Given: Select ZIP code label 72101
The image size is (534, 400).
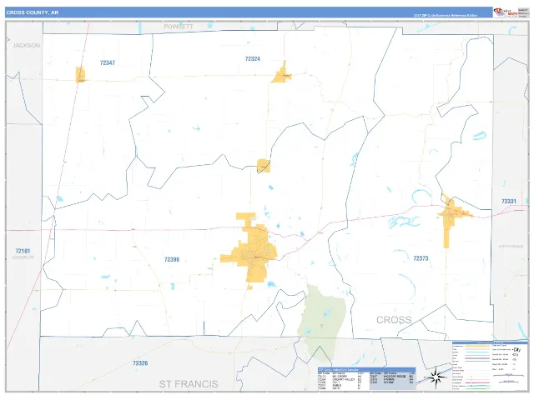Looking at the screenshot, I should point(23,251).
